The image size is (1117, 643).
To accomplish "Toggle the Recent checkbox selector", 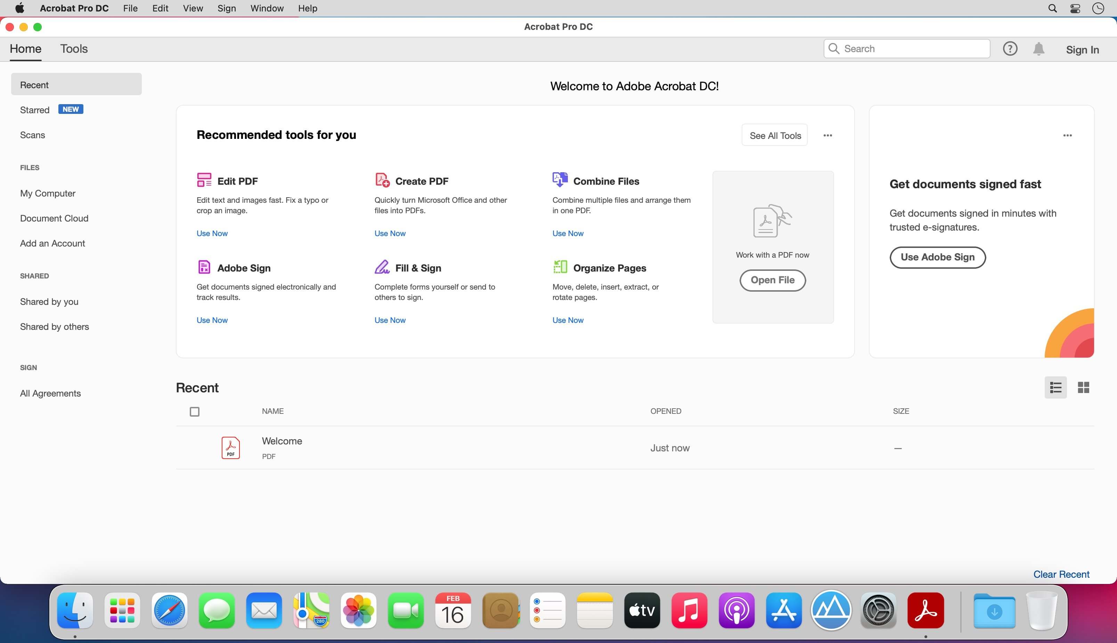I will click(195, 411).
